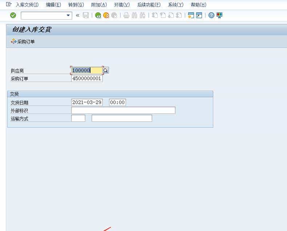287x231 pixels.
Task: Click the Generate Shortcut icon
Action: (x=199, y=15)
